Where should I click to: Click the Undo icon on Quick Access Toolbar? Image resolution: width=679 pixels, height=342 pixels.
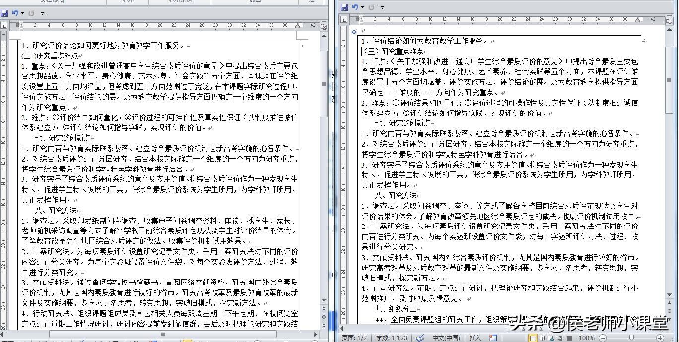coord(354,7)
